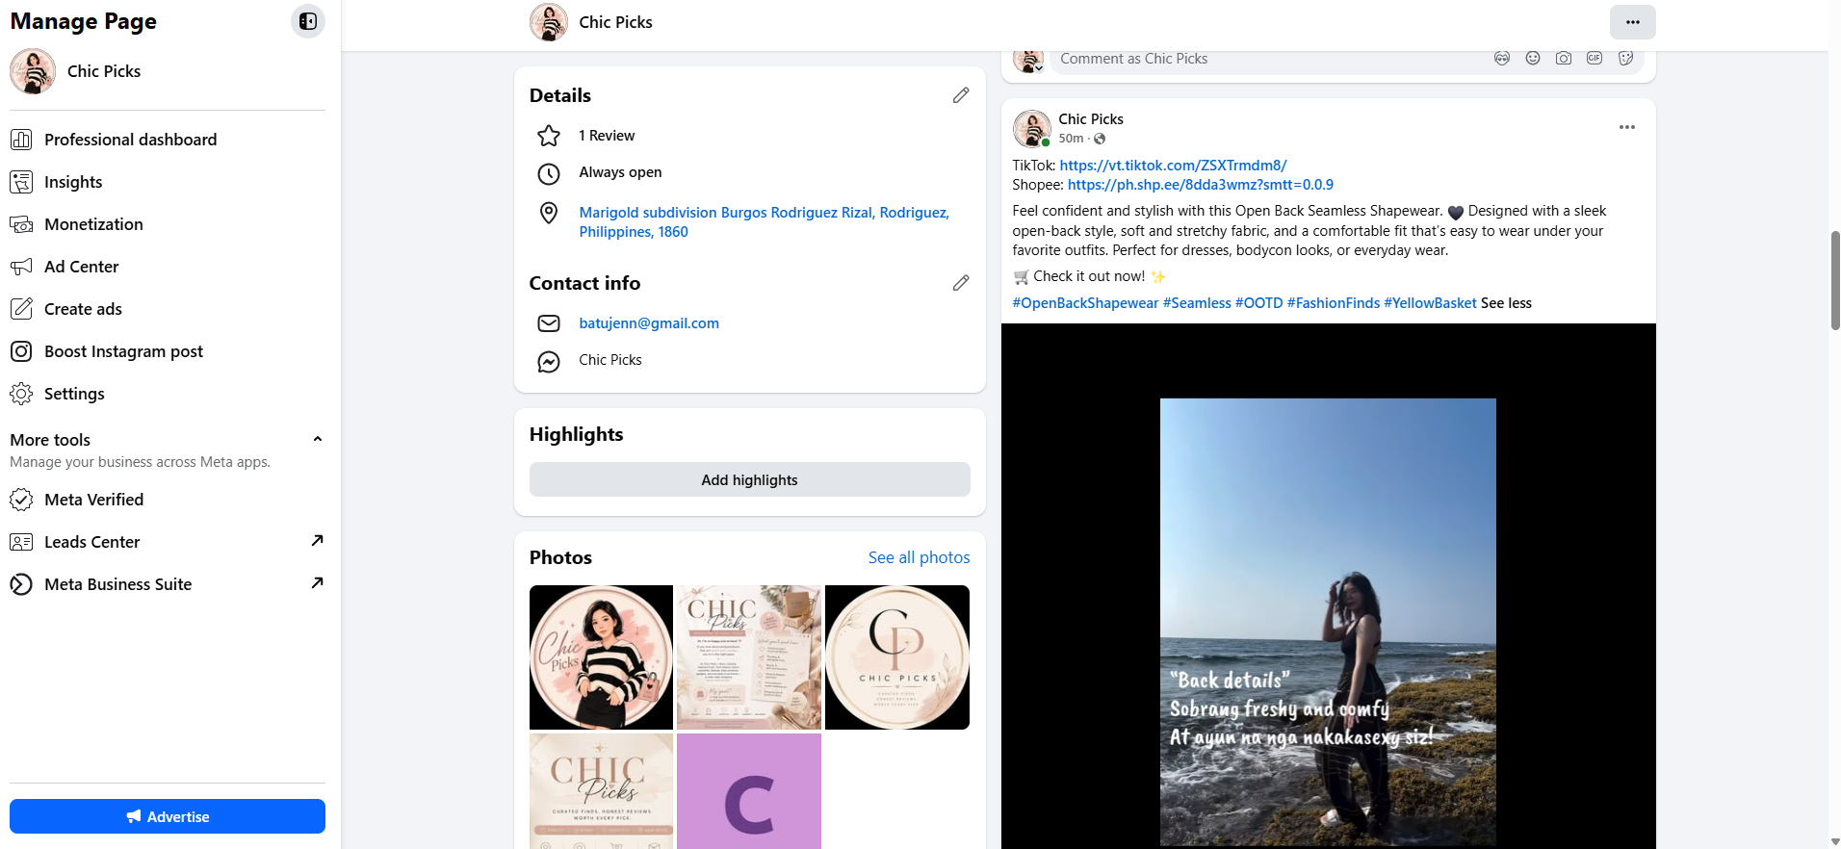Go to Insights

[x=168, y=182]
